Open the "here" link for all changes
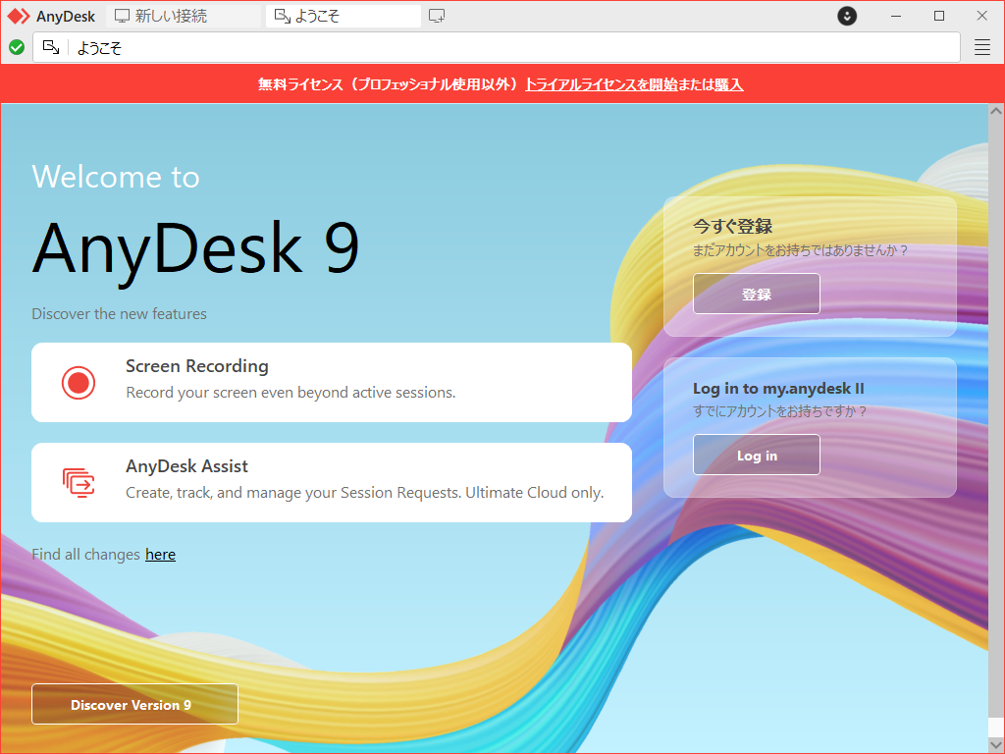This screenshot has height=754, width=1005. (160, 554)
